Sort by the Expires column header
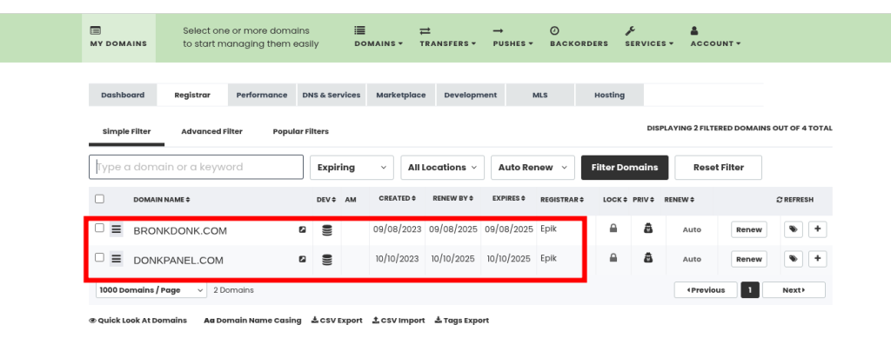This screenshot has width=891, height=338. (x=508, y=198)
